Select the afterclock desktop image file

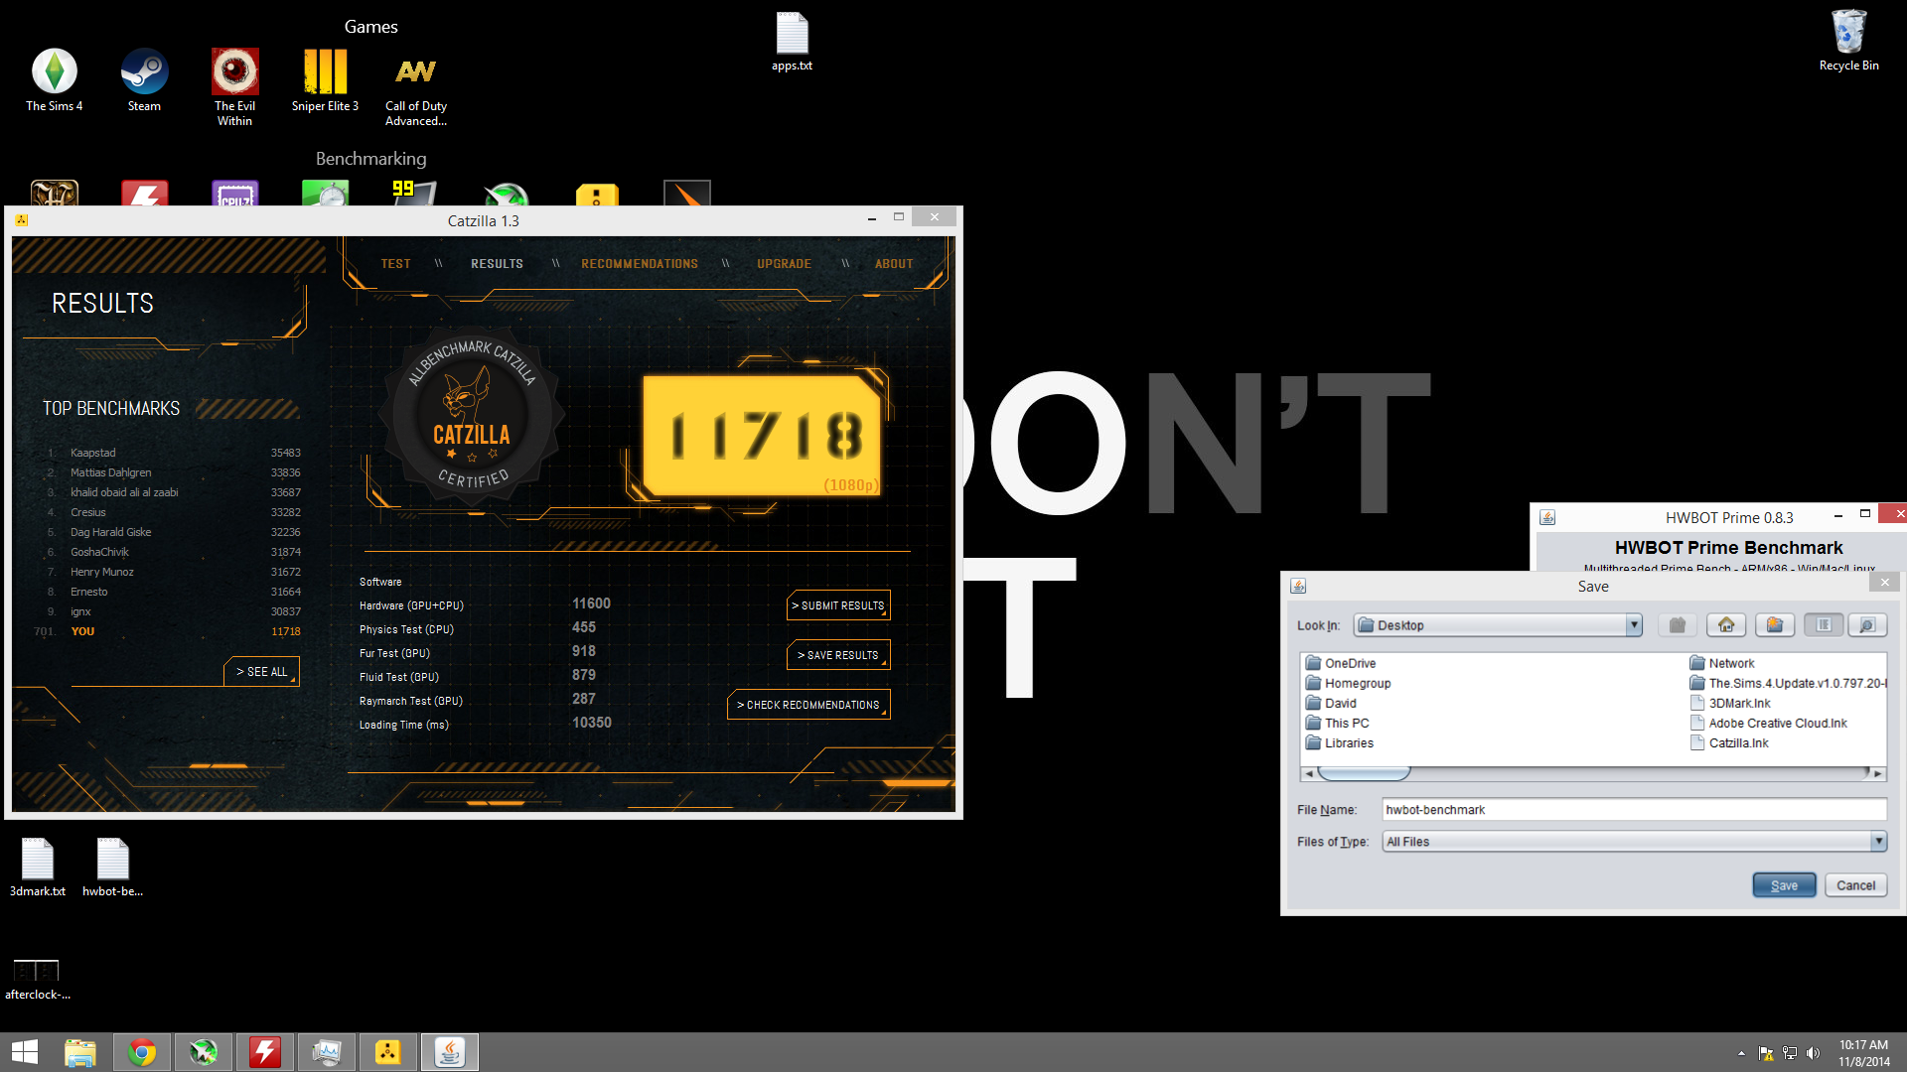pyautogui.click(x=38, y=980)
